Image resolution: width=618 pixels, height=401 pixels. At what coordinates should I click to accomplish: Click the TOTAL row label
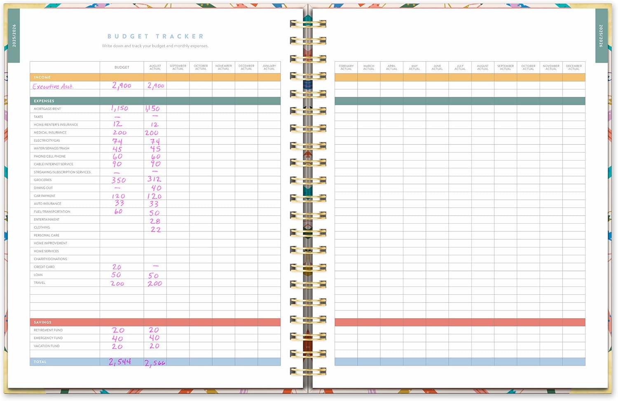pos(40,362)
